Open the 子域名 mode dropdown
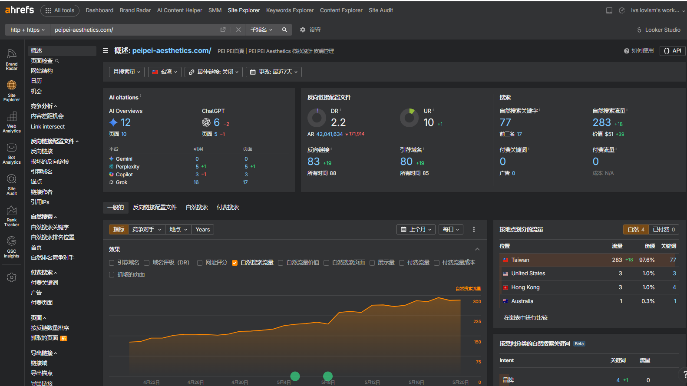Viewport: 687px width, 386px height. (x=261, y=30)
